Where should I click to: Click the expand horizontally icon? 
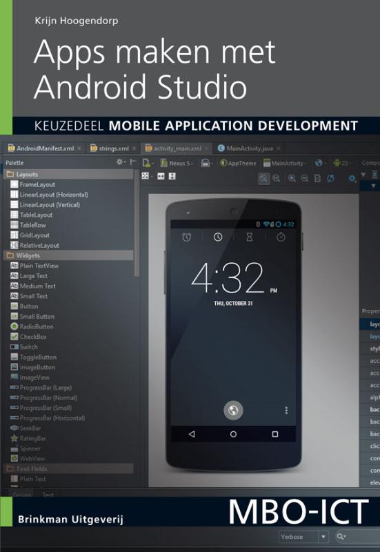coord(161,176)
